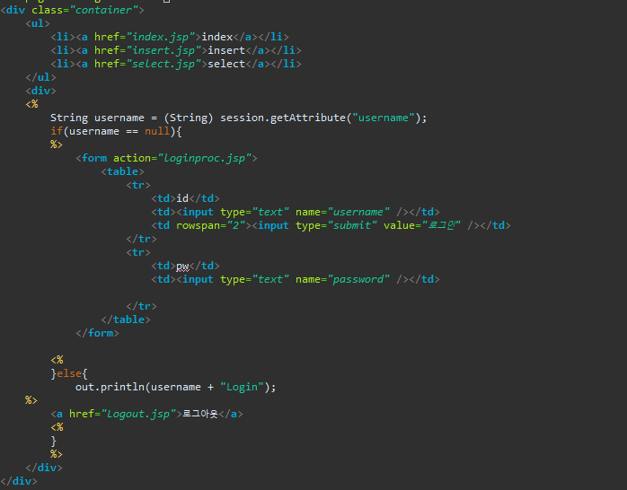Click the "insert.jsp" href value

163,51
